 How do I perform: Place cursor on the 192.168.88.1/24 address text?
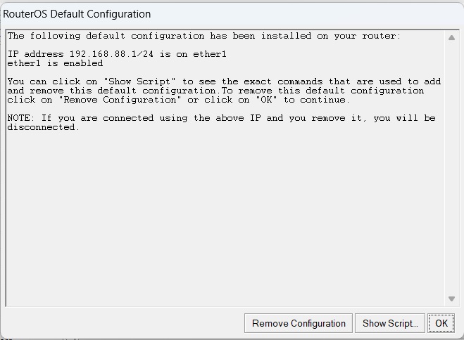pos(111,54)
